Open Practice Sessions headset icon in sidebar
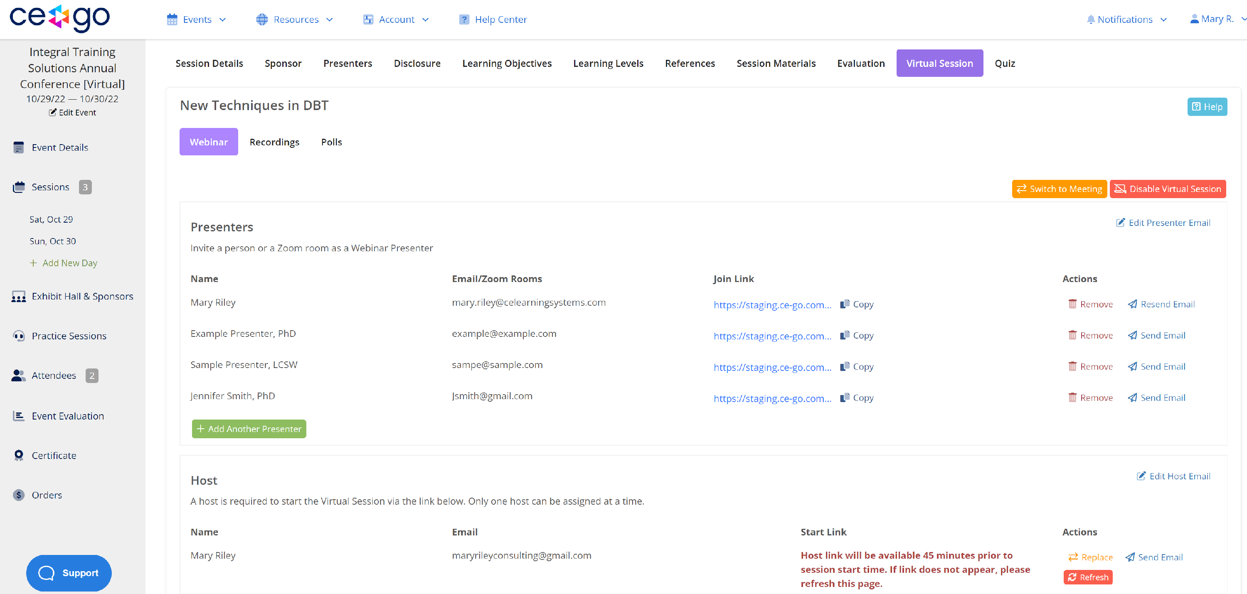This screenshot has width=1247, height=594. coord(19,336)
